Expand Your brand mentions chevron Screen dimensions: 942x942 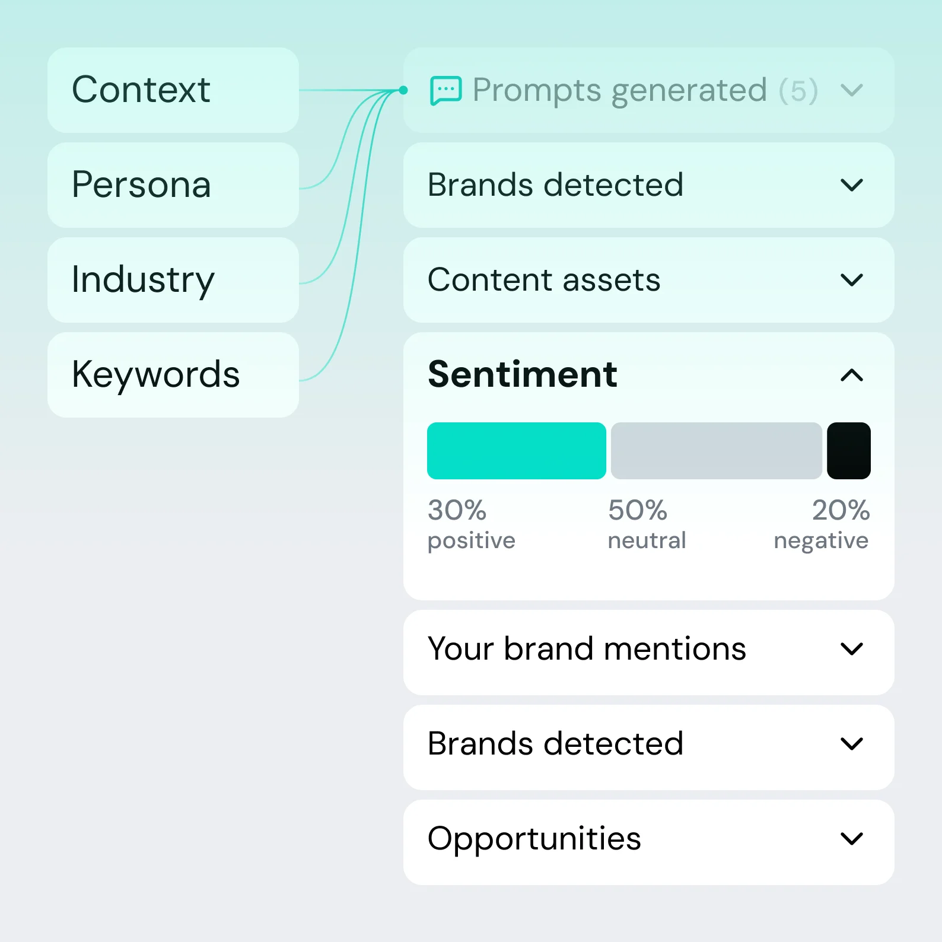pyautogui.click(x=851, y=649)
